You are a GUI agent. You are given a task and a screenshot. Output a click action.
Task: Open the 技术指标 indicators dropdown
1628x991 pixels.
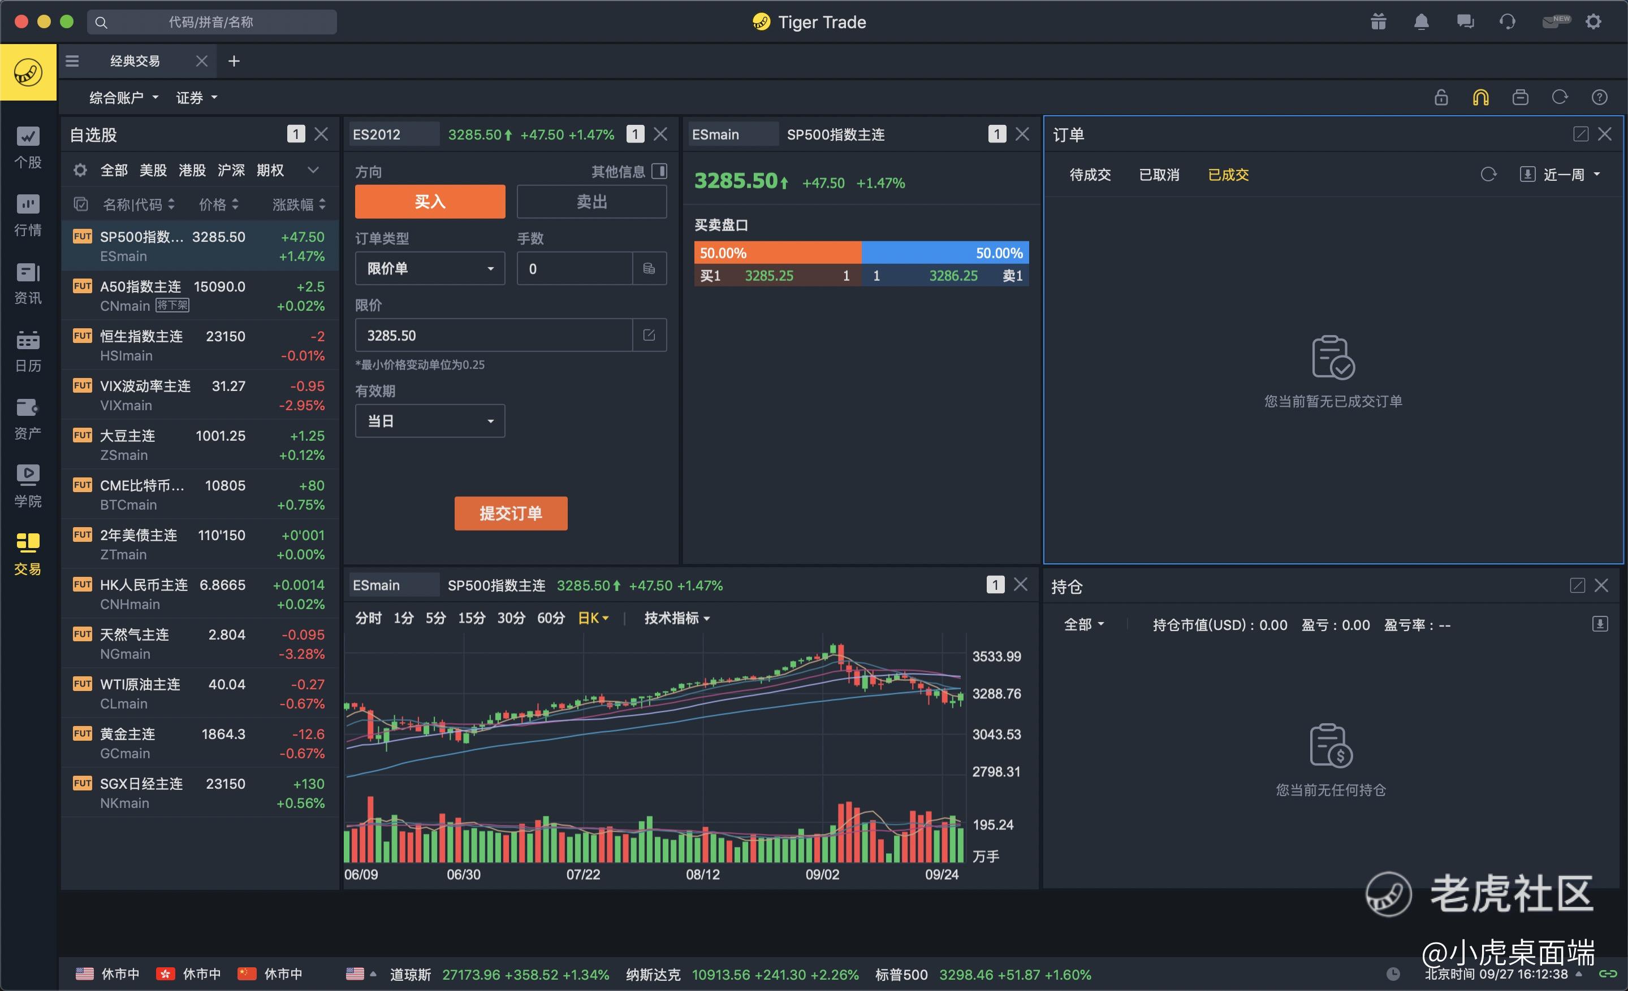tap(676, 619)
